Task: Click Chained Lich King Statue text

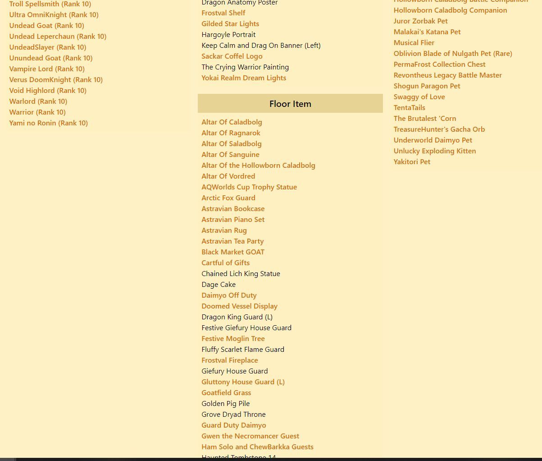Action: tap(241, 273)
